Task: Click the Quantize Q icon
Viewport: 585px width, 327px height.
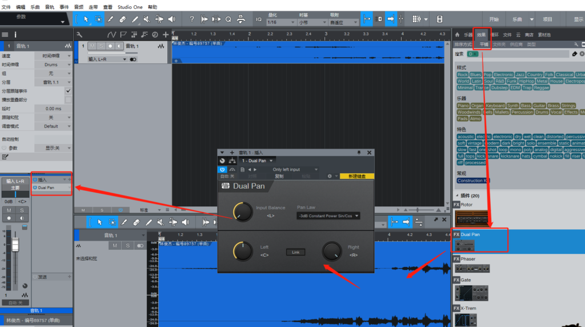Action: (x=229, y=19)
